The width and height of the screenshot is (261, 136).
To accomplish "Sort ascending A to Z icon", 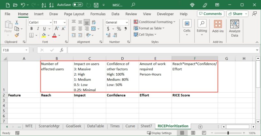I will tap(44, 5).
